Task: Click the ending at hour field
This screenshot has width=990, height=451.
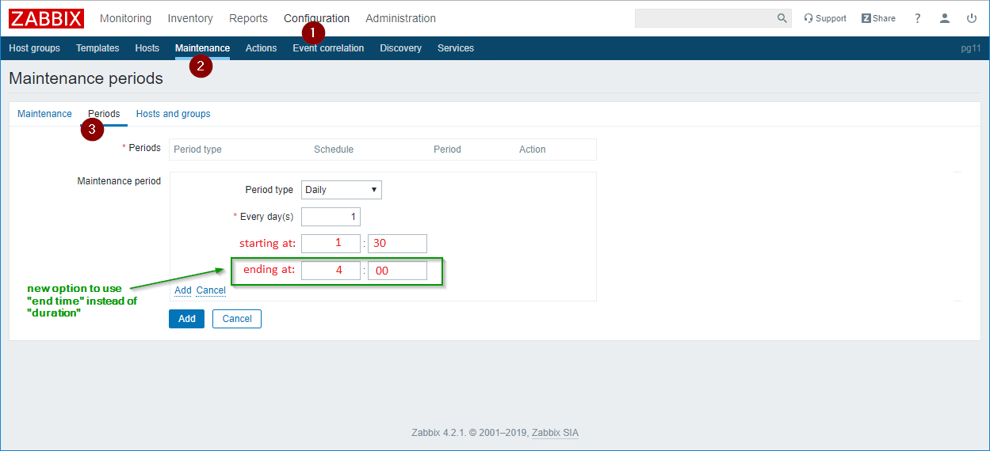Action: click(331, 271)
